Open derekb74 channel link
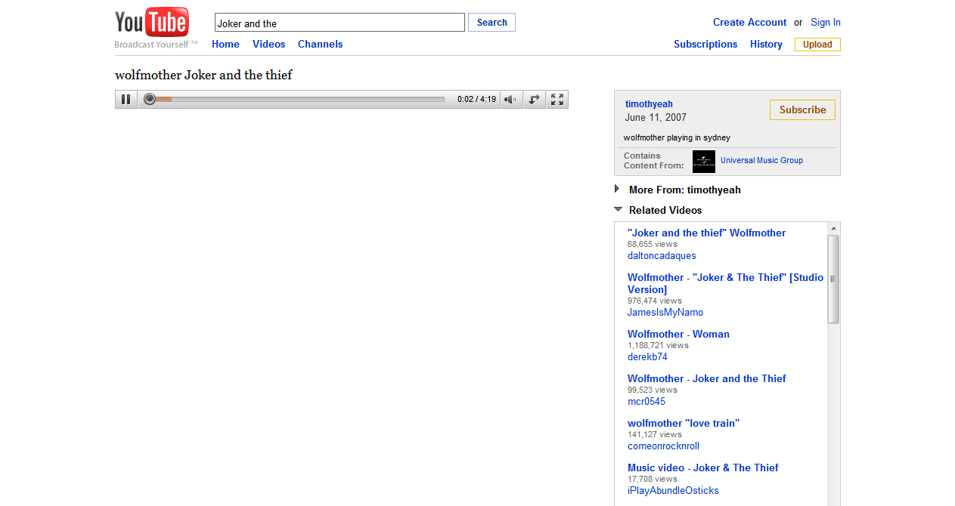The image size is (955, 506). pyautogui.click(x=647, y=357)
